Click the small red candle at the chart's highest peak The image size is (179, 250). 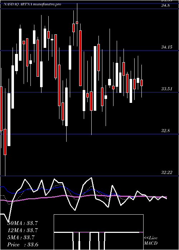tap(77, 22)
